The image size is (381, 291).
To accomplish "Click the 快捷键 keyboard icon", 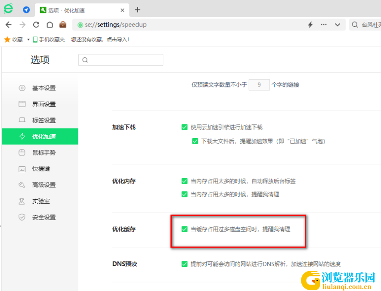I will (22, 169).
